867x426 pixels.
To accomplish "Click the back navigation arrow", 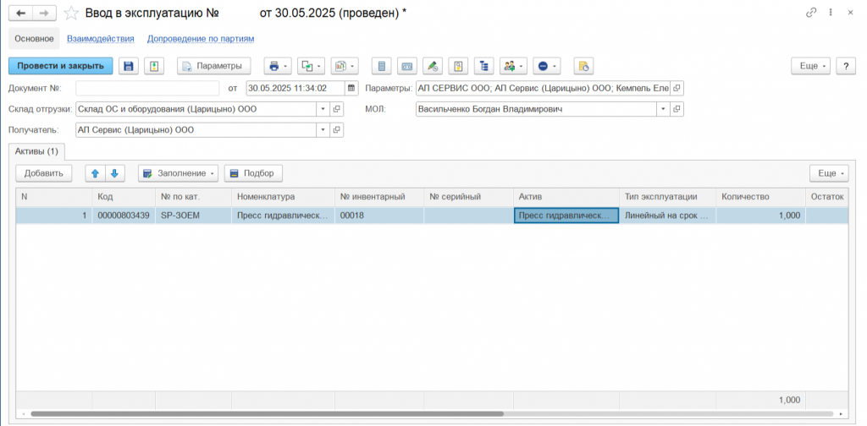I will pos(20,13).
